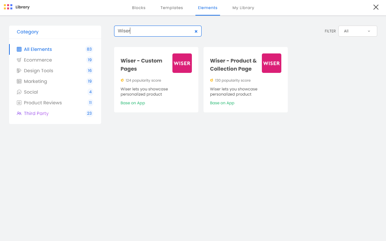Click description text on Custom Pages card
Viewport: 386px width, 241px height.
(x=144, y=91)
